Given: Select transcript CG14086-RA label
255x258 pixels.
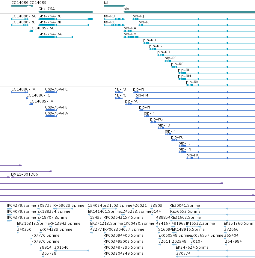Looking at the screenshot, I should [x=24, y=16].
